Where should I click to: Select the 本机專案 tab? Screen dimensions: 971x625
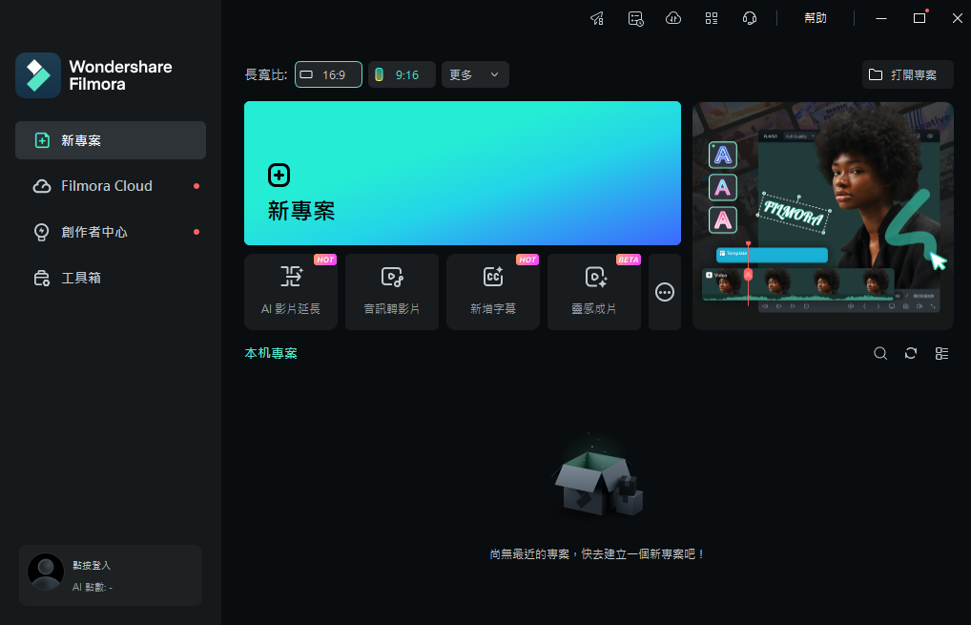tap(271, 354)
